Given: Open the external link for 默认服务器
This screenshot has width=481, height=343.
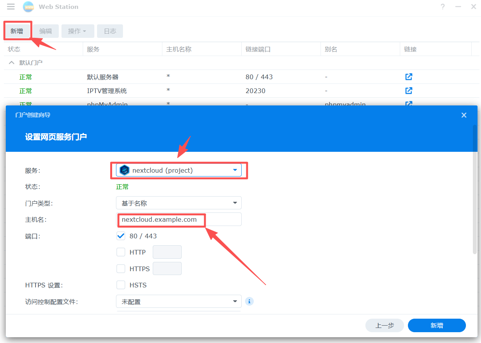Looking at the screenshot, I should (x=408, y=77).
